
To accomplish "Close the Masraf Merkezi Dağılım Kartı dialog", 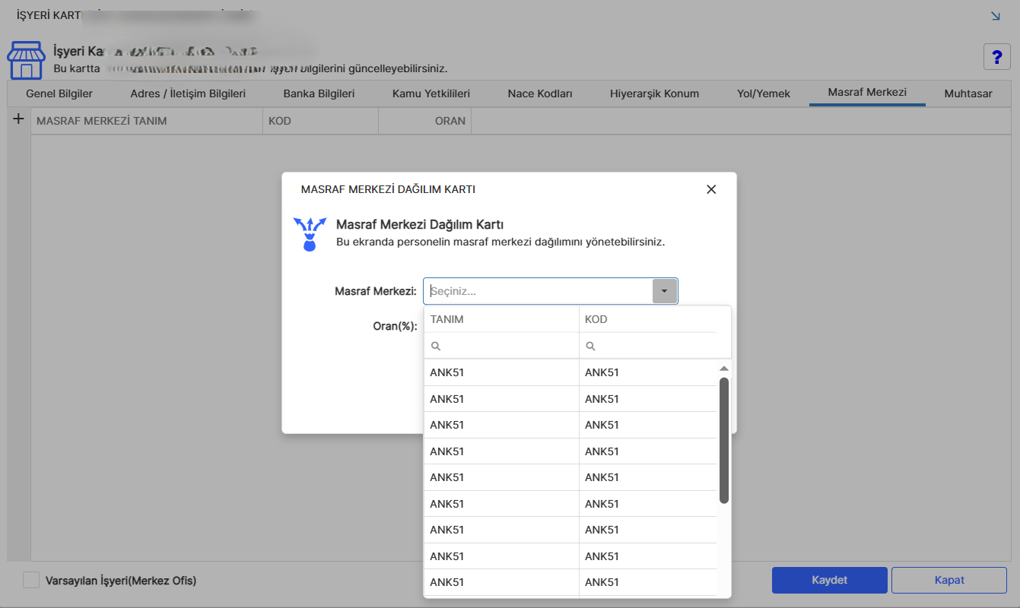I will 711,189.
